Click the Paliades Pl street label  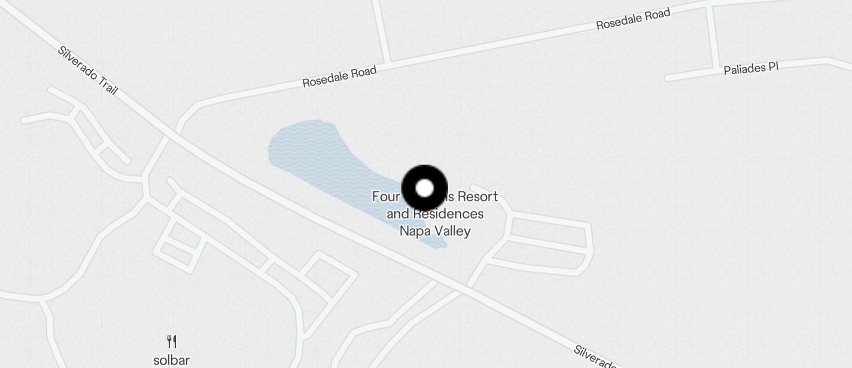point(751,68)
